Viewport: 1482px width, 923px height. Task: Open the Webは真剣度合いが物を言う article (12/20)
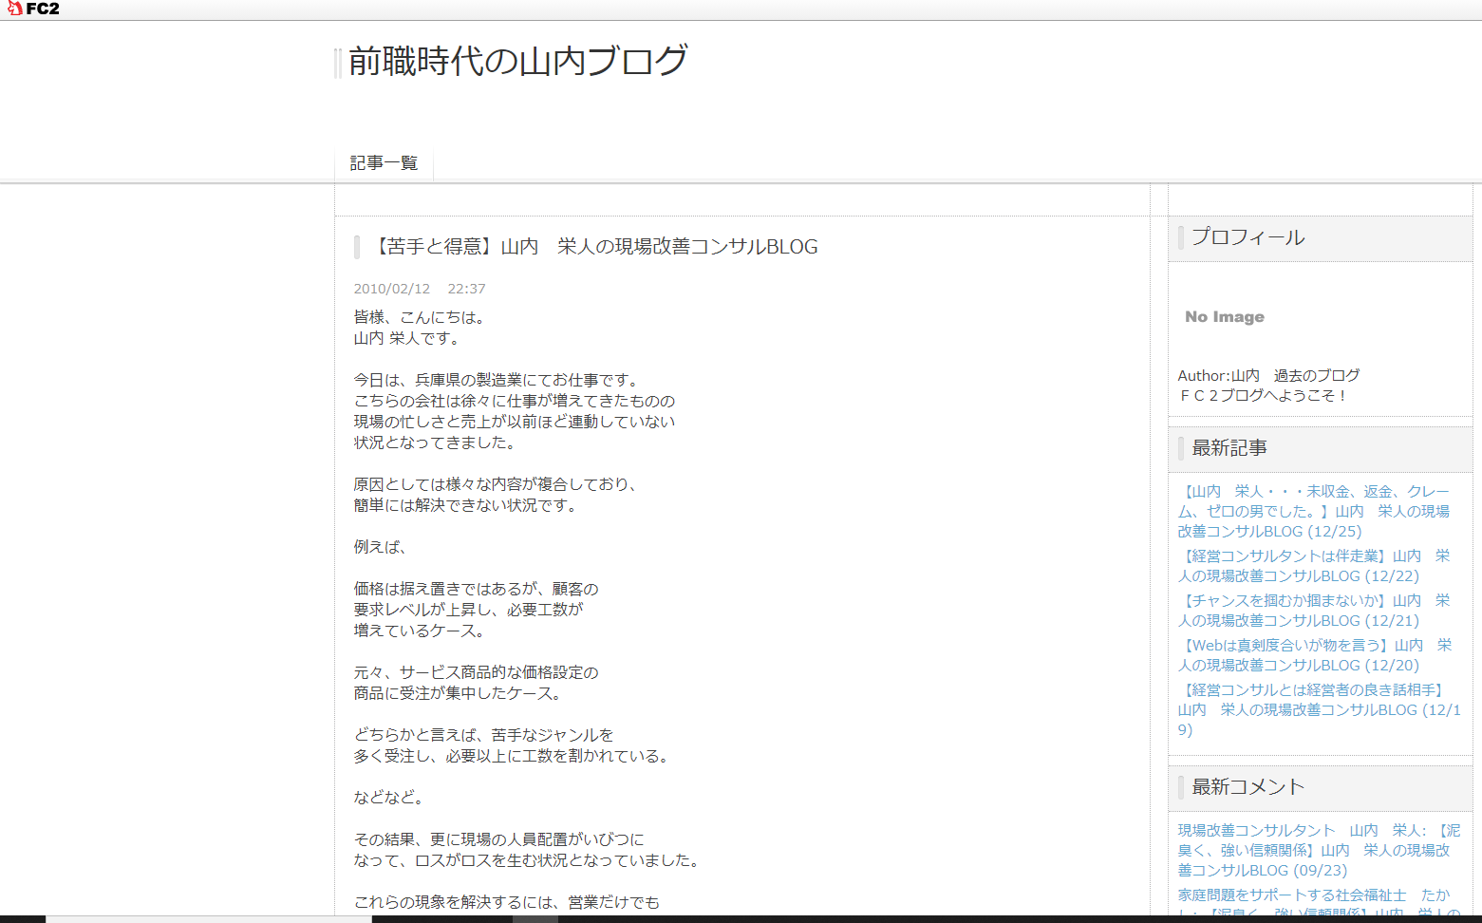coord(1313,655)
